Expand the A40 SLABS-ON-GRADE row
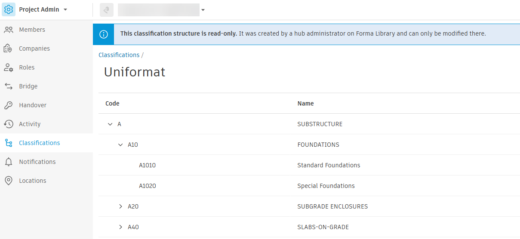Screen dimensions: 520x239 pyautogui.click(x=120, y=227)
